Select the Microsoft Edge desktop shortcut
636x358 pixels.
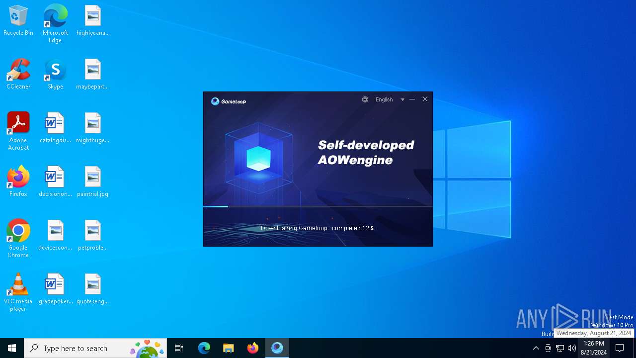tap(55, 24)
